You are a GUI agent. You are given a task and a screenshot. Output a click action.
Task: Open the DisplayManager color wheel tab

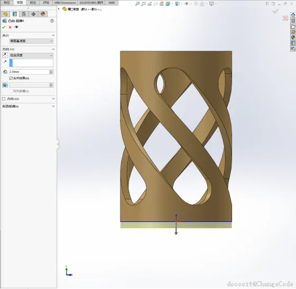(43, 14)
